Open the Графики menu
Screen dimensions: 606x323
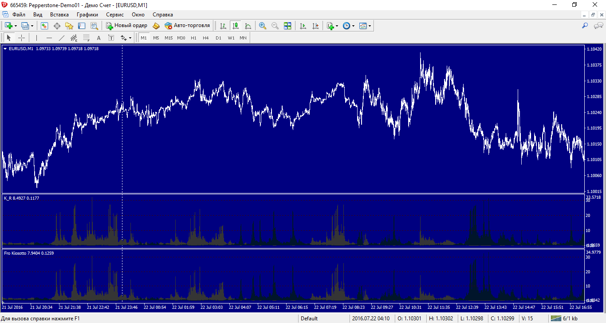point(87,15)
